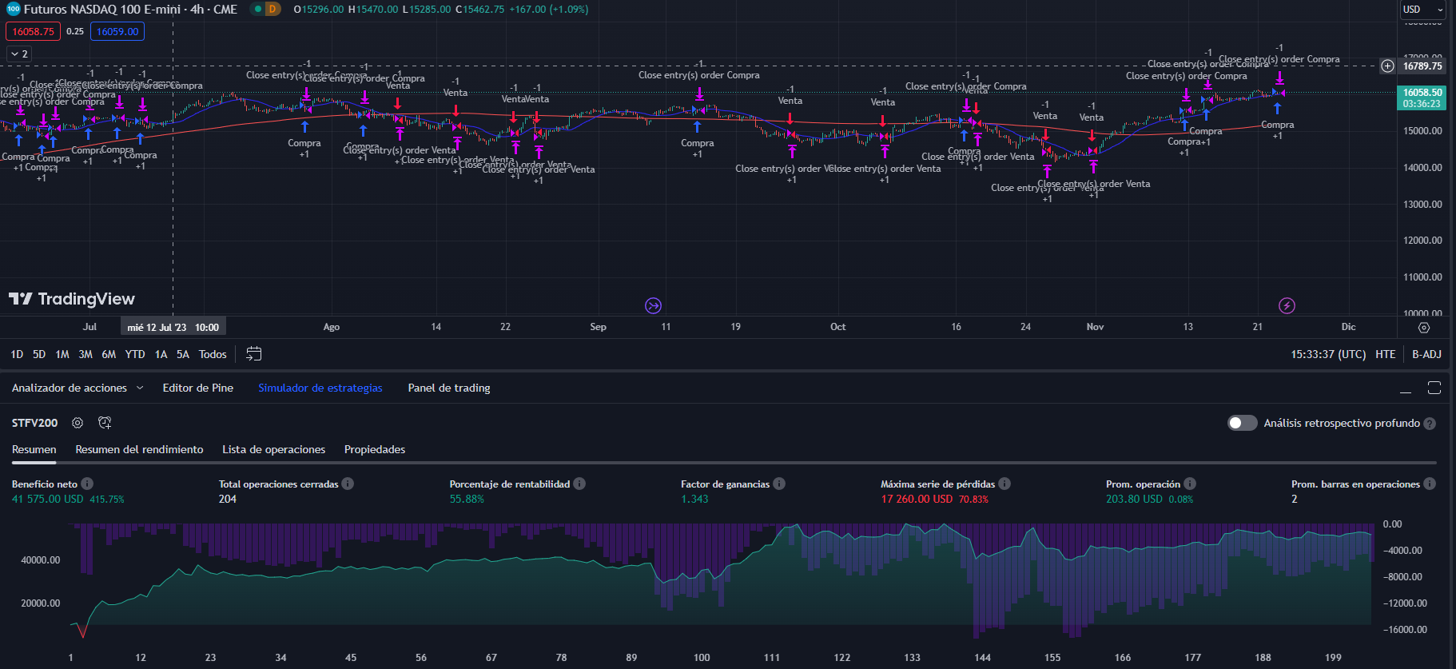1456x669 pixels.
Task: Set chart range to 6M
Action: pos(109,354)
